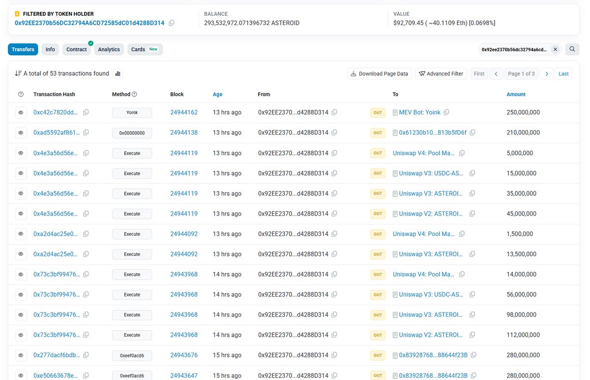Viewport: 590px width, 380px height.
Task: Jump to the Last page
Action: (563, 74)
